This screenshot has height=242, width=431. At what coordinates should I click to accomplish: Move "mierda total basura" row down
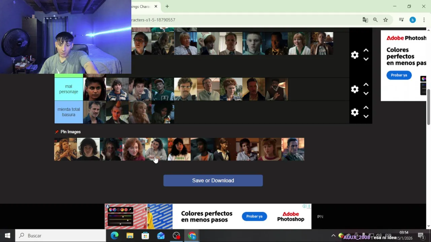tap(366, 116)
